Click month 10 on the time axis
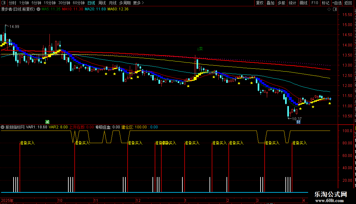356x204 pixels. (x=60, y=200)
